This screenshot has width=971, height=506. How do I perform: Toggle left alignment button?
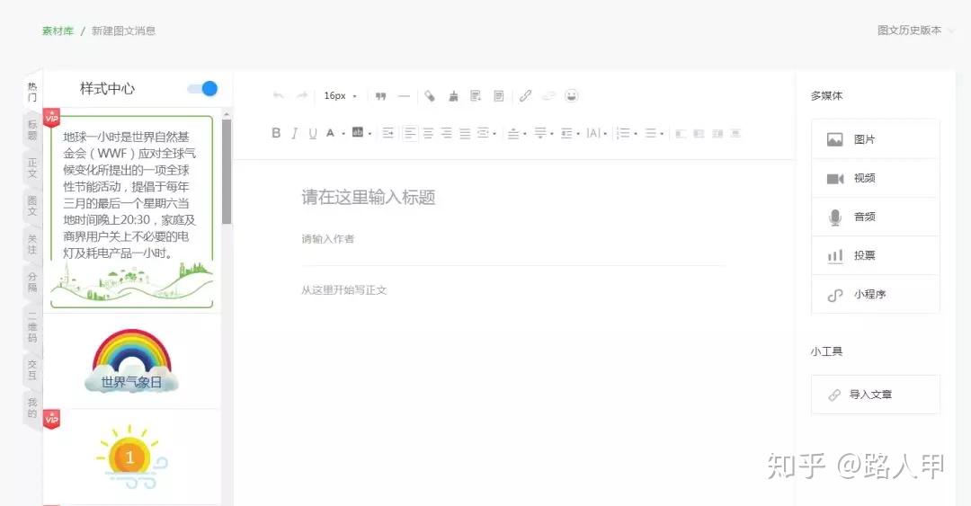pyautogui.click(x=410, y=133)
